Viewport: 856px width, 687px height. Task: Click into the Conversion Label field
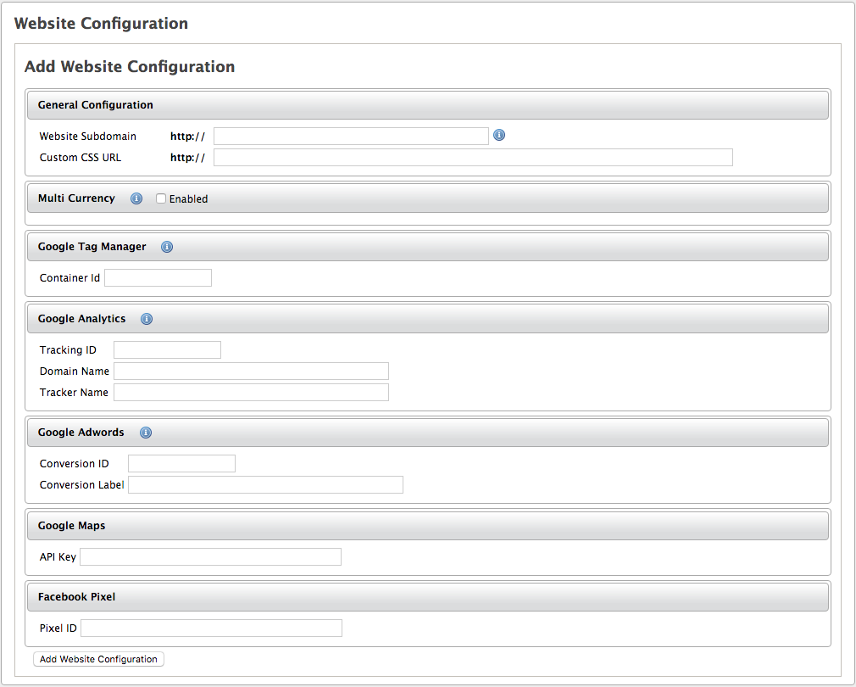pos(265,485)
